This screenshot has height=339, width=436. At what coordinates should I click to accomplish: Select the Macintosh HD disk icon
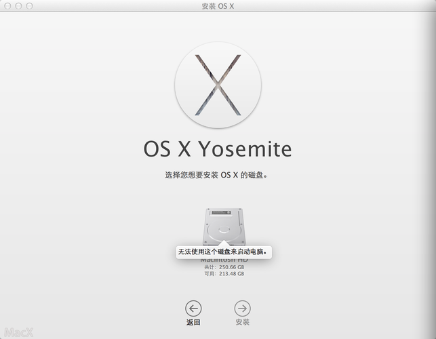click(x=224, y=226)
